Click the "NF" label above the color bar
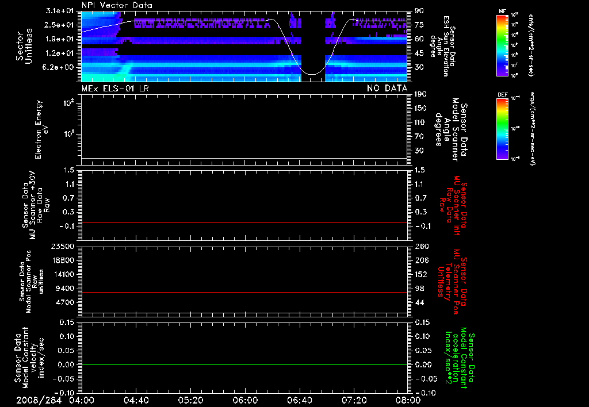This screenshot has width=589, height=407. (x=502, y=11)
